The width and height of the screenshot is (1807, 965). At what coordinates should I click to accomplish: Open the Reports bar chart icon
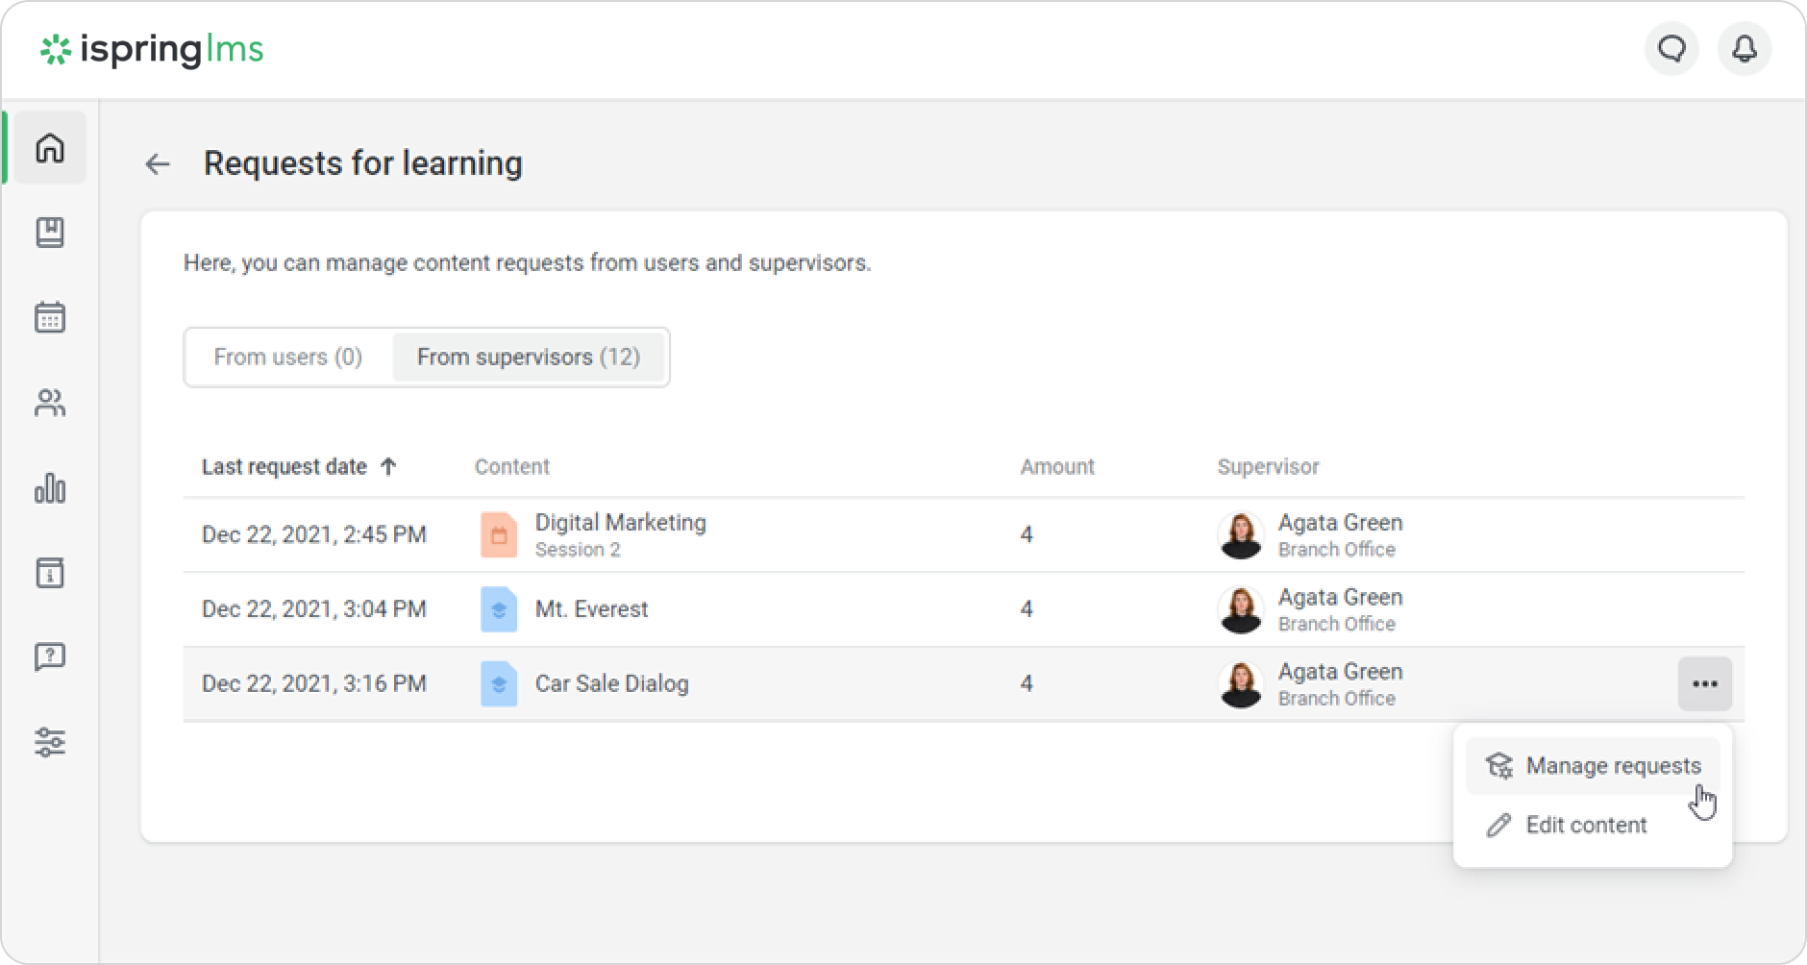tap(50, 488)
